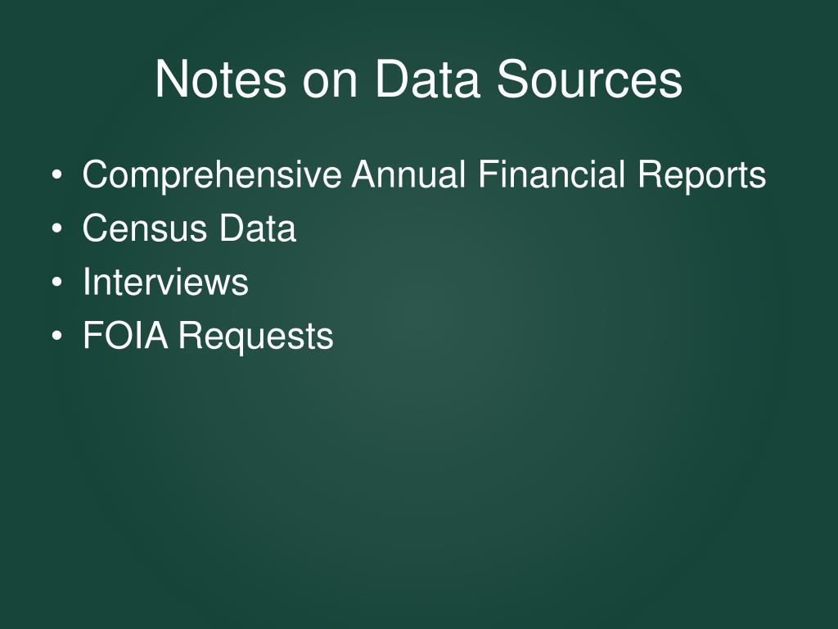Click the word "Requests" in the last bullet

[x=256, y=336]
